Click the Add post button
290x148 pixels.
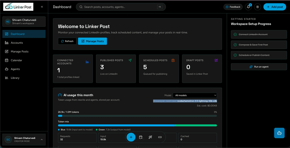pyautogui.click(x=275, y=7)
